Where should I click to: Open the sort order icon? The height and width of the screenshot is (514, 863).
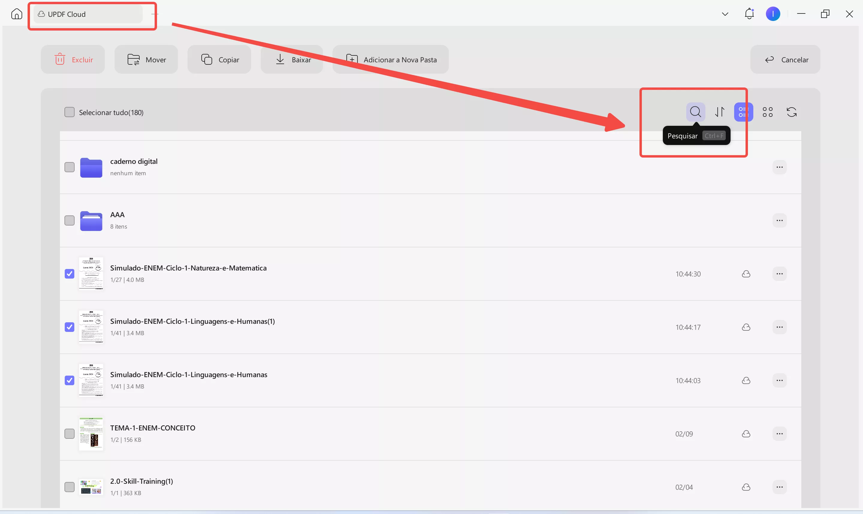coord(719,112)
